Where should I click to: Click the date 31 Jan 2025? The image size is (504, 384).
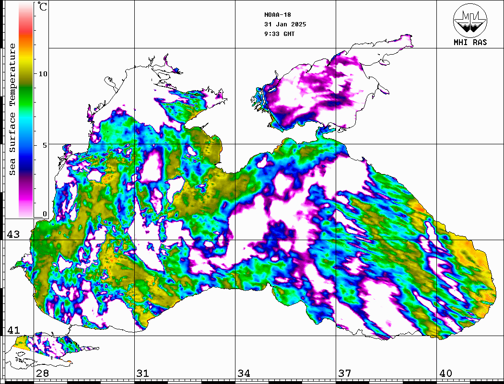pyautogui.click(x=285, y=24)
